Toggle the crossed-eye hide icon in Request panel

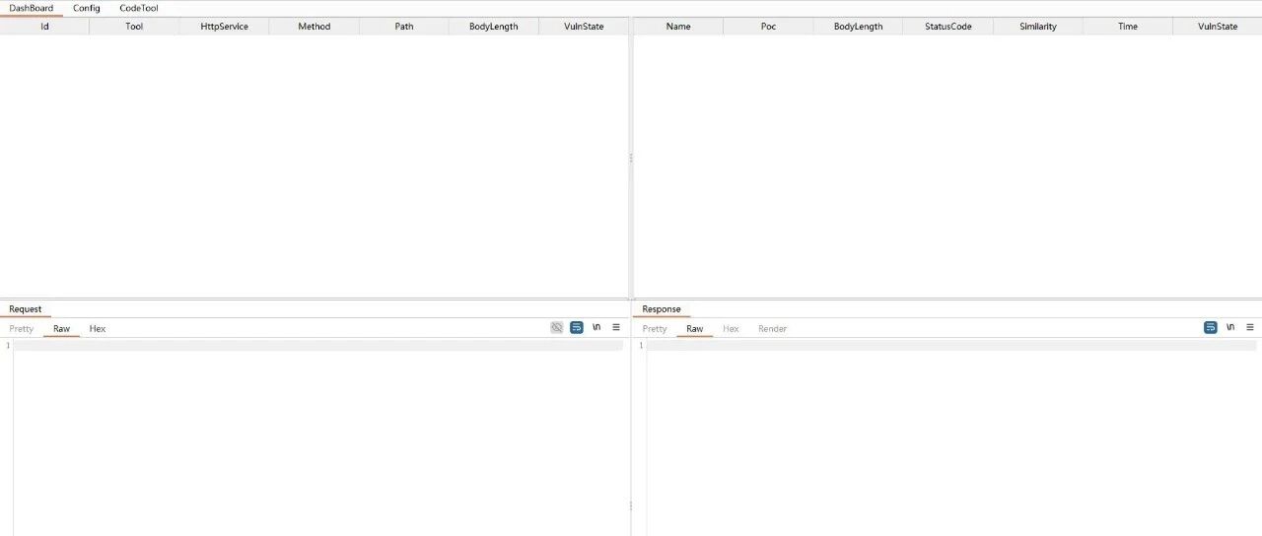(557, 327)
